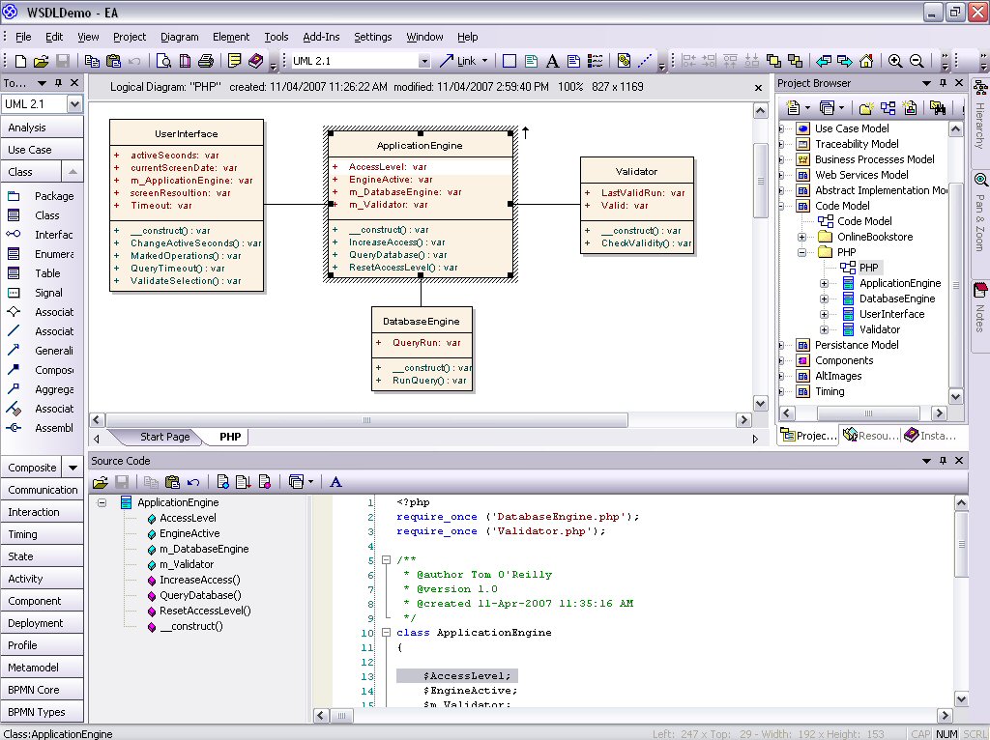
Task: Click the Zoom In magnifier icon
Action: [894, 61]
